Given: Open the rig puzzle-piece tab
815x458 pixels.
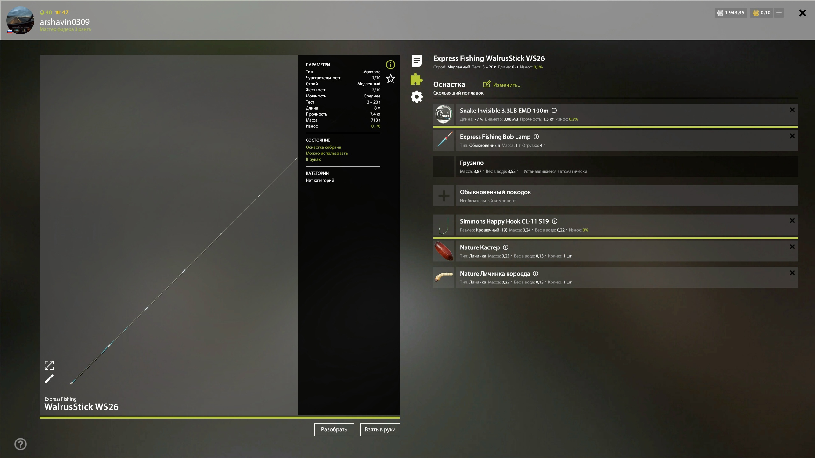Looking at the screenshot, I should pyautogui.click(x=416, y=79).
